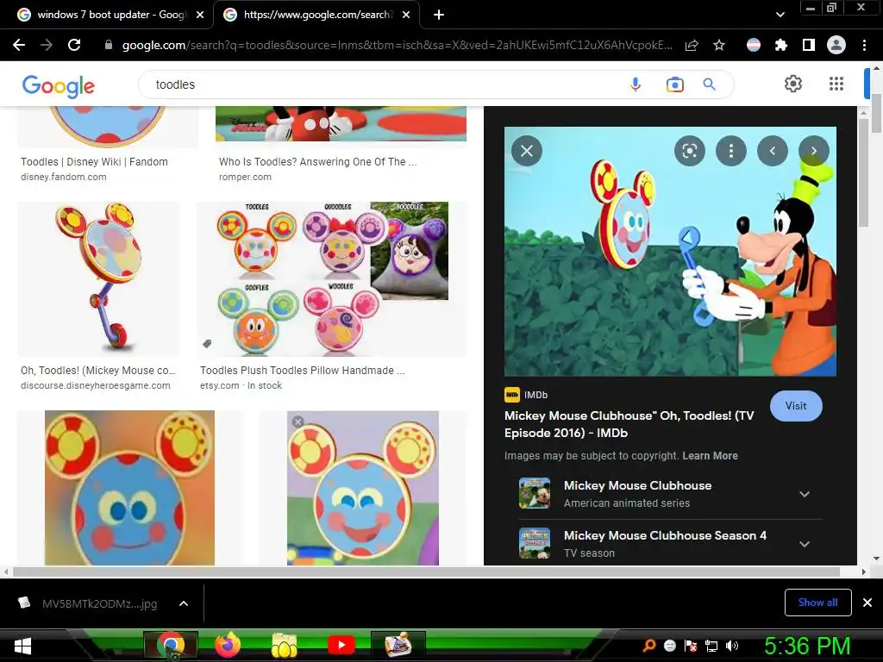Screen dimensions: 883x662
Task: Go back to the previous page
Action: click(x=19, y=45)
